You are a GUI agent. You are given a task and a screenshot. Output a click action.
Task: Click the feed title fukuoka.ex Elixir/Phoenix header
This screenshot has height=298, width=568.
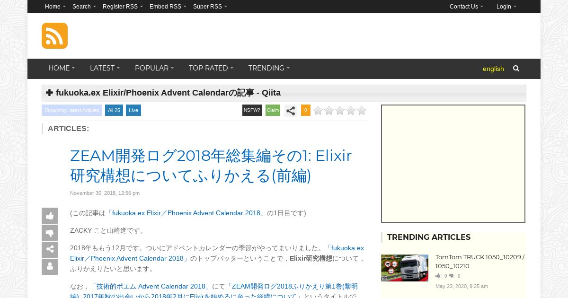168,93
